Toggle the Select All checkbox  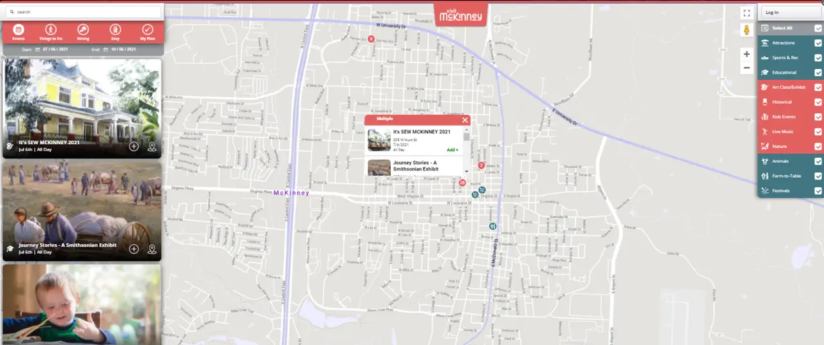818,28
